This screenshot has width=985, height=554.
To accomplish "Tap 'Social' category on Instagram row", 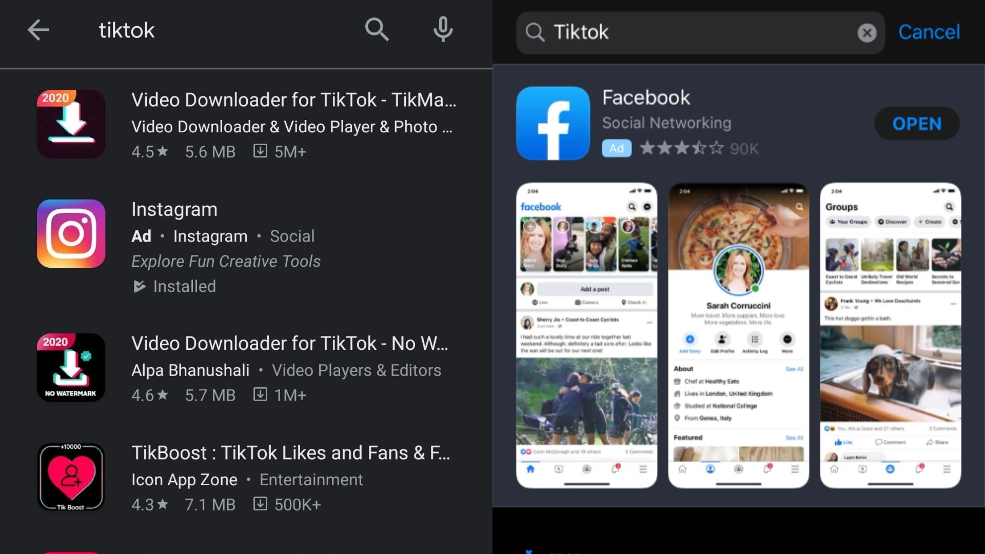I will coord(292,236).
